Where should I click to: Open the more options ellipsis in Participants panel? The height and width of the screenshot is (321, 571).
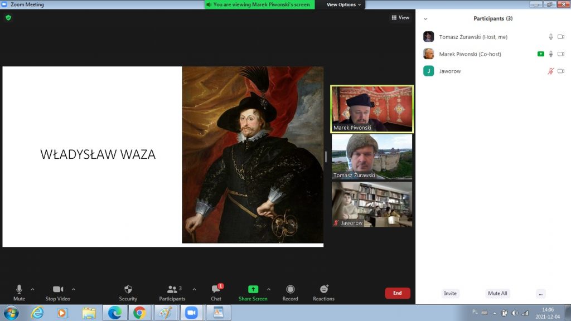[540, 294]
